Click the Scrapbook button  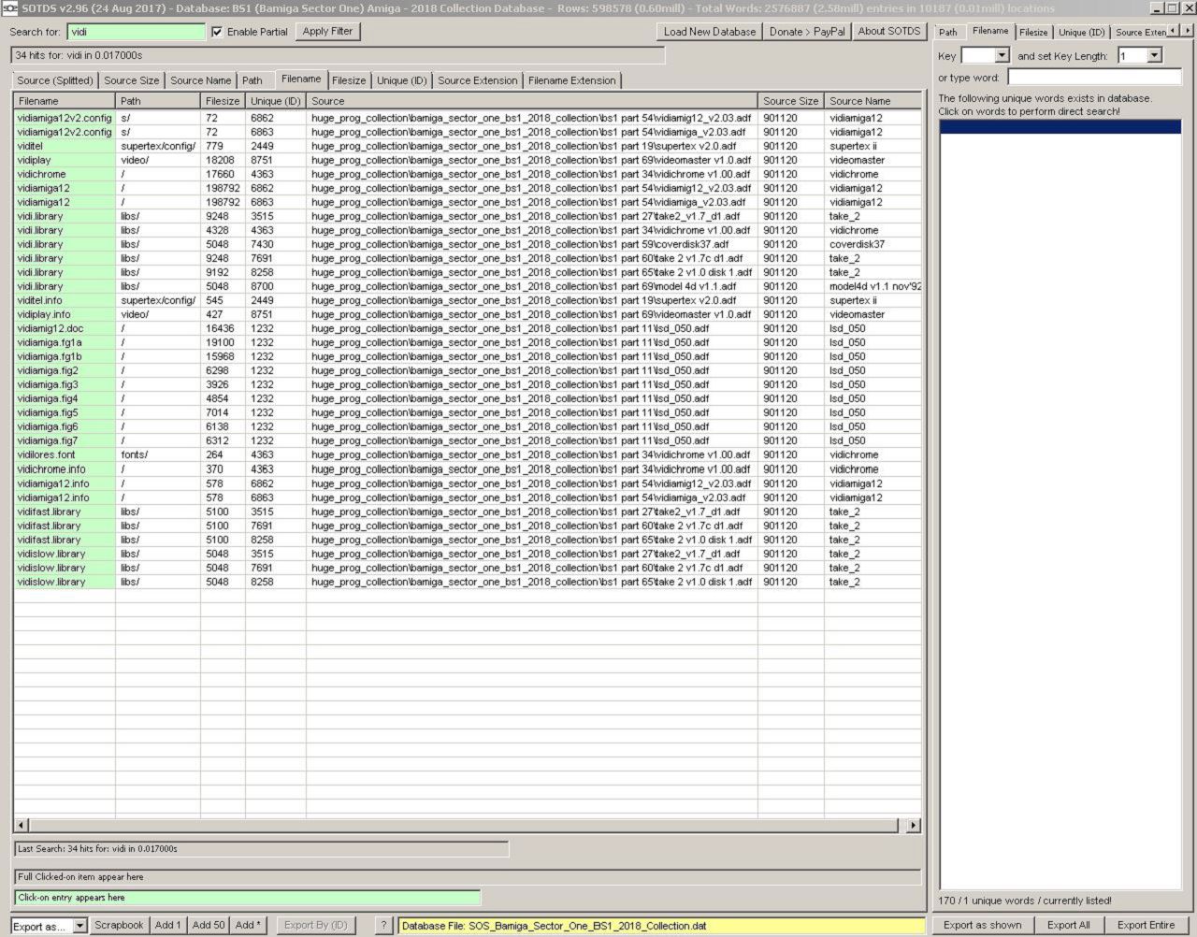coord(119,925)
